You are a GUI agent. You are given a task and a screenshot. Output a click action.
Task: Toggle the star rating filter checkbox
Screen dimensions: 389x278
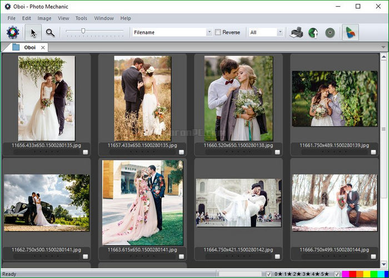click(268, 274)
